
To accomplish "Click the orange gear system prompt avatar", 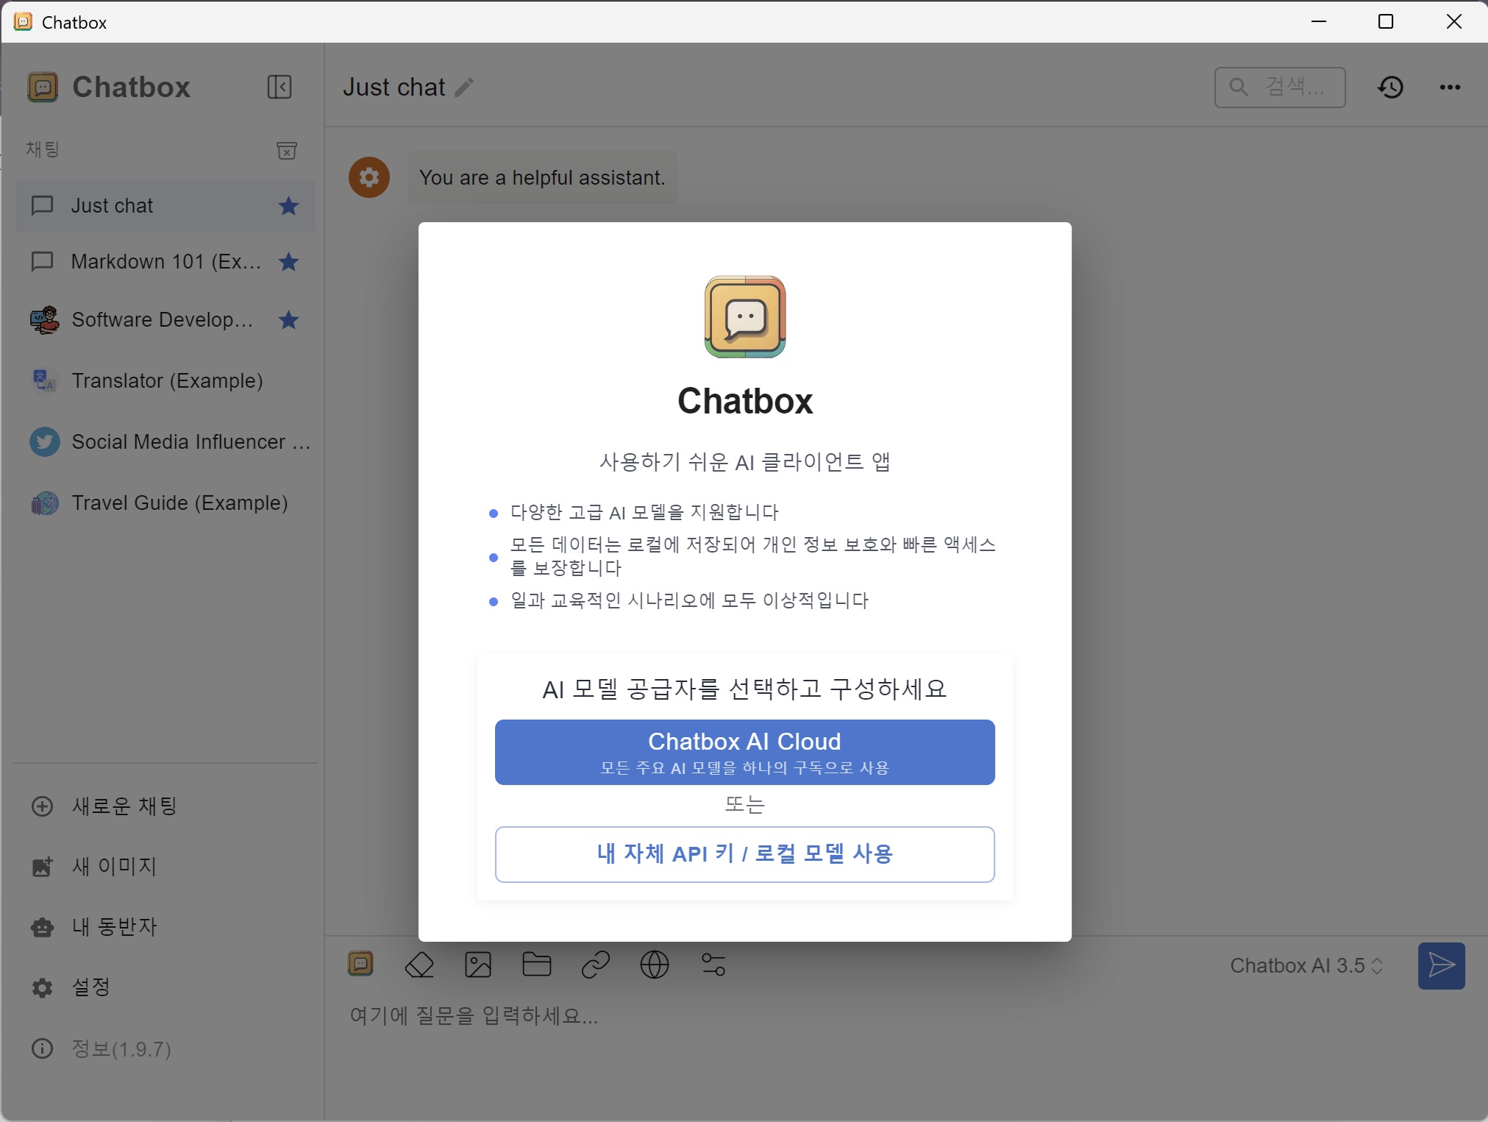I will (x=369, y=177).
